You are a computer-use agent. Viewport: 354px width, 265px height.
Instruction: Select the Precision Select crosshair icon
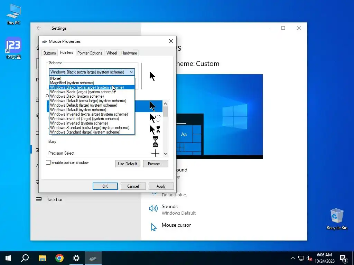155,153
